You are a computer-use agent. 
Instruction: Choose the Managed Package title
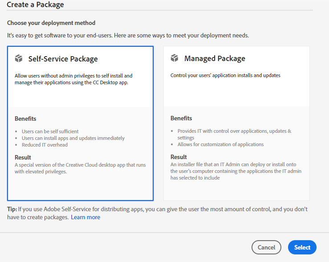[215, 58]
